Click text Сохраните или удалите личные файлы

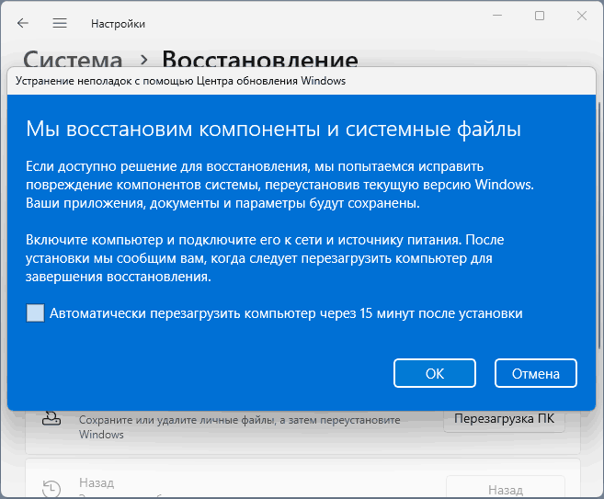coord(240,427)
